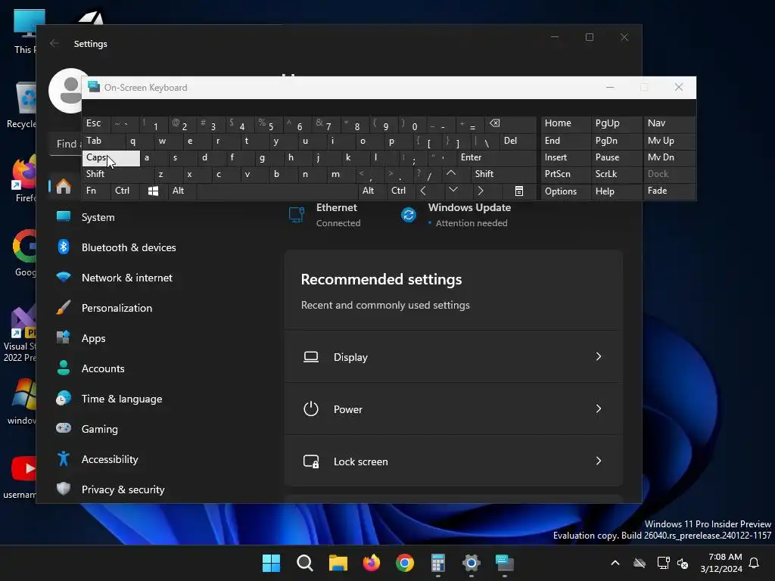Click the Windows Update sync icon
This screenshot has height=581, width=775.
click(408, 215)
